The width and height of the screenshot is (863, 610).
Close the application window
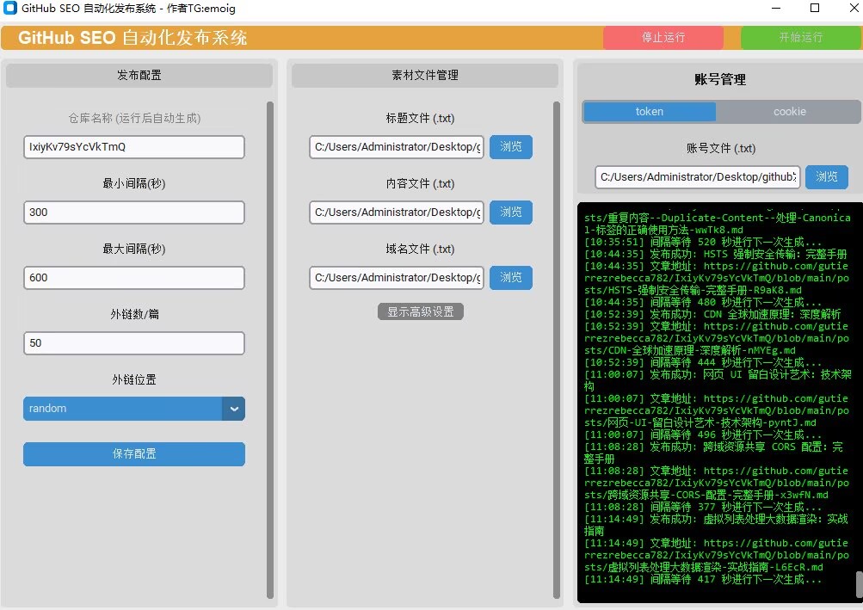tap(854, 9)
